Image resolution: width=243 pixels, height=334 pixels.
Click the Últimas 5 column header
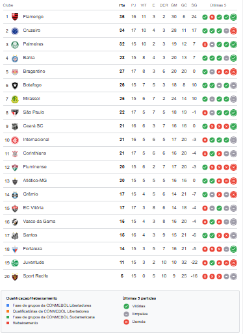pos(218,5)
